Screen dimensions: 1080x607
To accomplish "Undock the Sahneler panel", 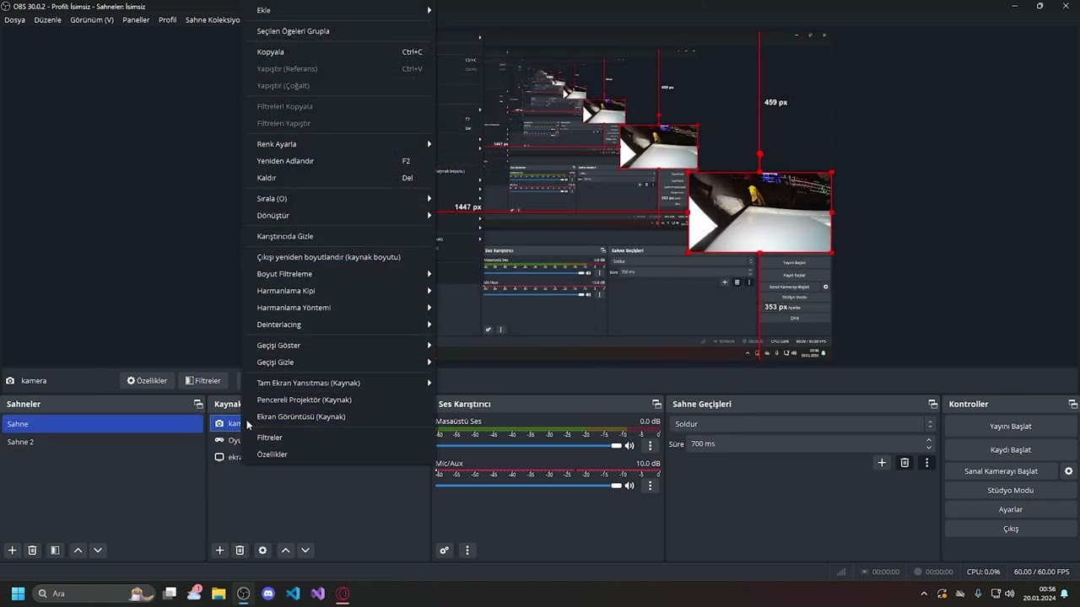I will tap(198, 404).
